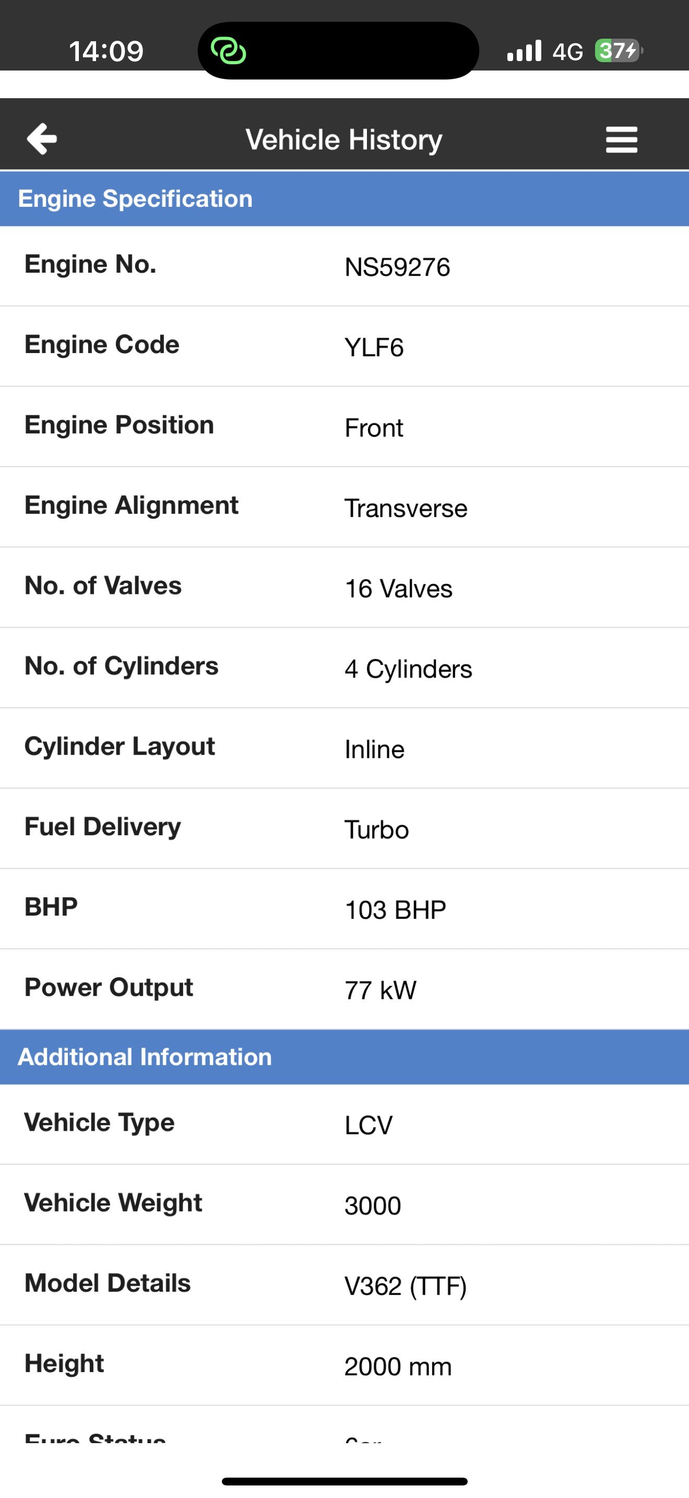Image resolution: width=689 pixels, height=1498 pixels.
Task: Tap the cellular signal bars icon
Action: [524, 51]
